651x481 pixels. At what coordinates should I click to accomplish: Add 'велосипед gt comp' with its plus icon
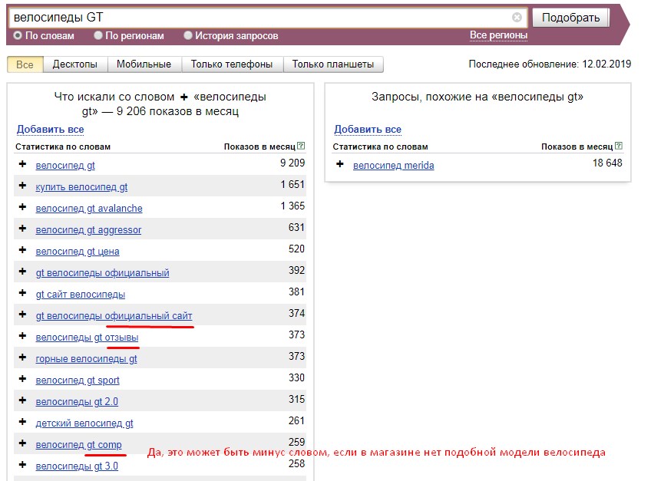pos(22,443)
